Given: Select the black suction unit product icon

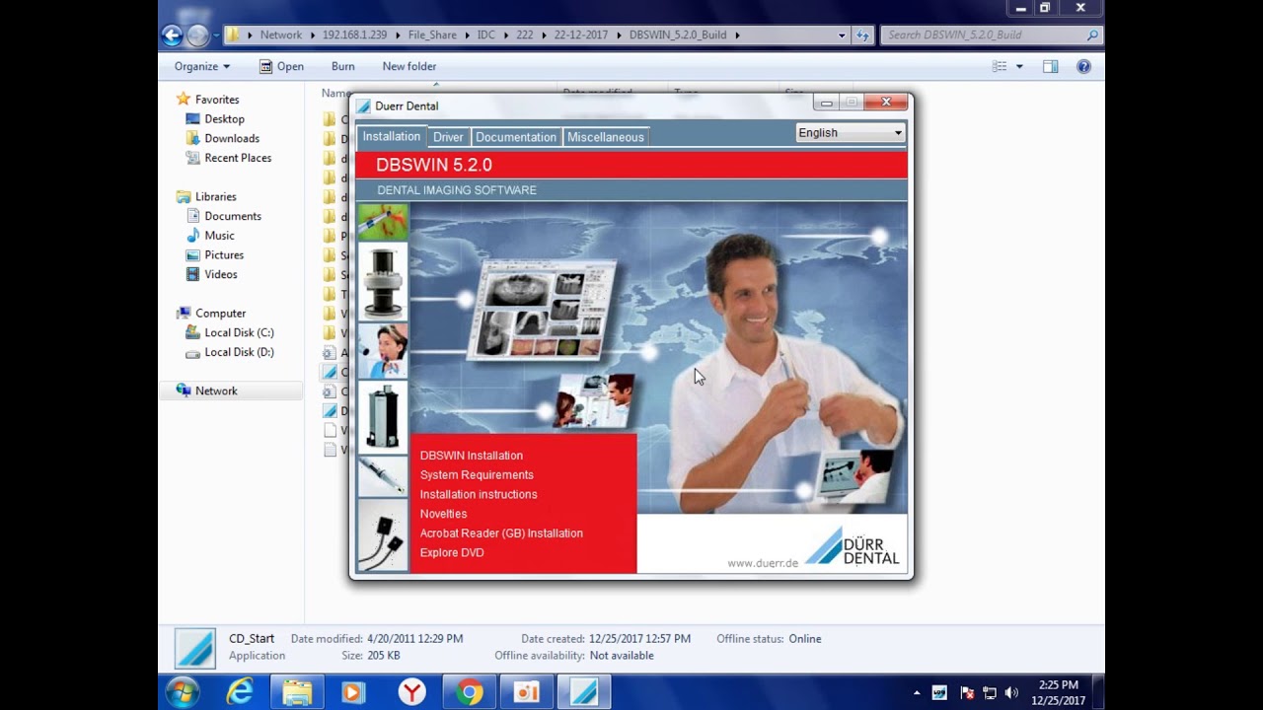Looking at the screenshot, I should (x=382, y=281).
